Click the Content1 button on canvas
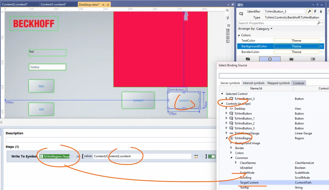 [138, 100]
